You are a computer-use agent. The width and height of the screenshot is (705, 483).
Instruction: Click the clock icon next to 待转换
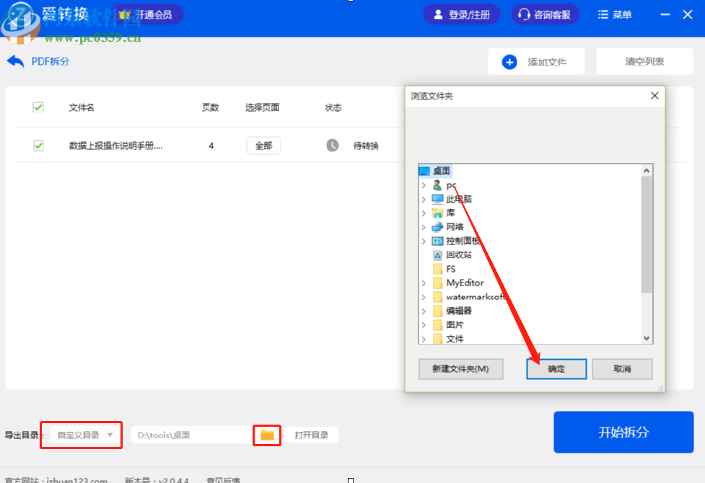coord(331,145)
